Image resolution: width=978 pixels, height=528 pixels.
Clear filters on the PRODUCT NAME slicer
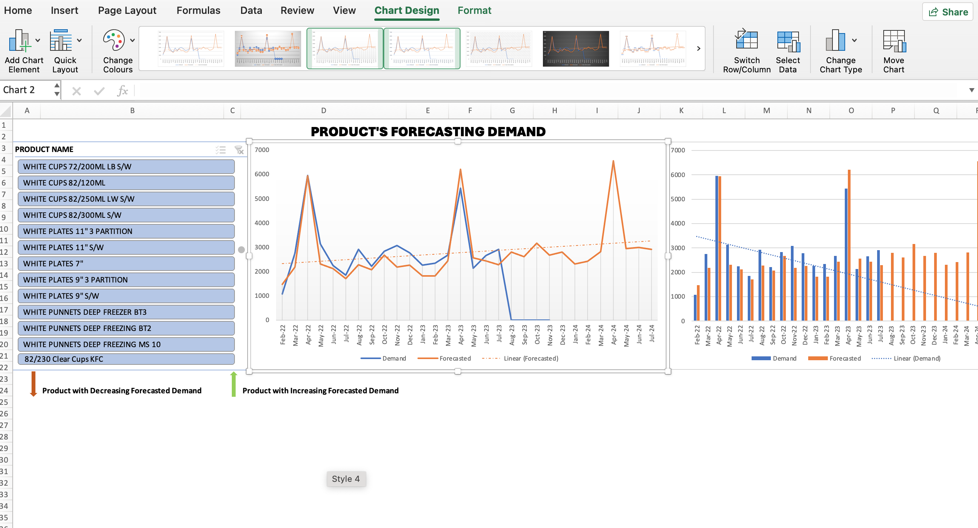tap(239, 150)
